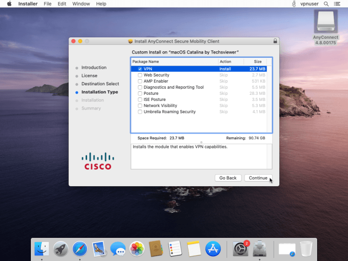Click the Package Name column header
348x261 pixels.
pos(174,61)
